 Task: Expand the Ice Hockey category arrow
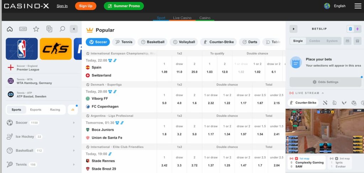[74, 136]
